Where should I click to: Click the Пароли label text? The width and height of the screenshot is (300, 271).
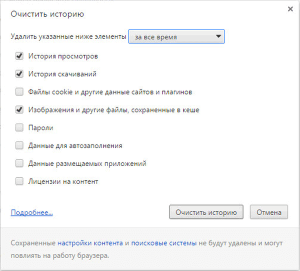coord(41,127)
